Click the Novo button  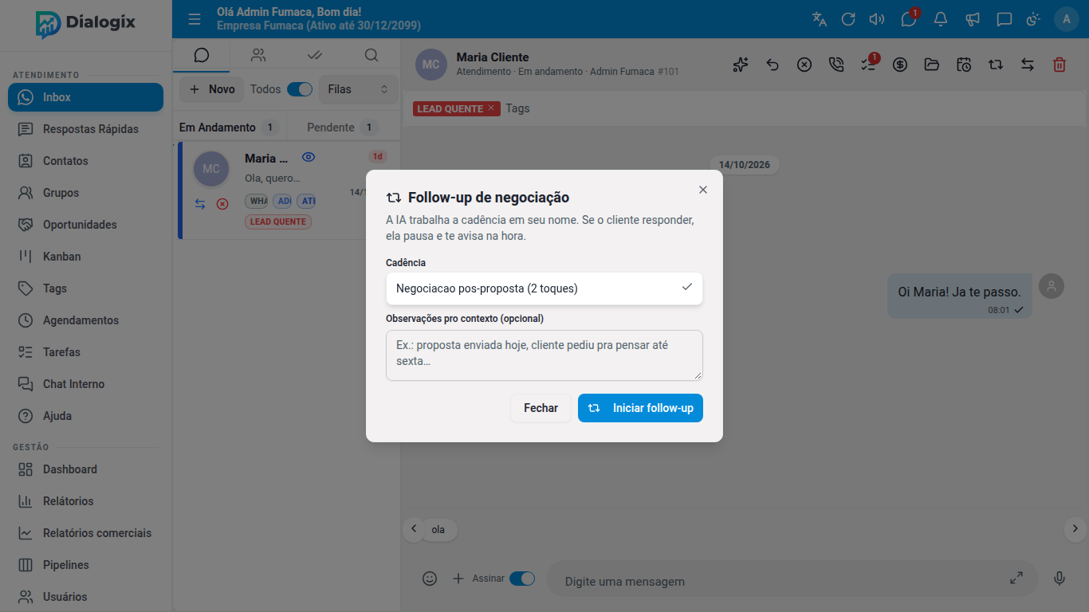click(x=212, y=89)
